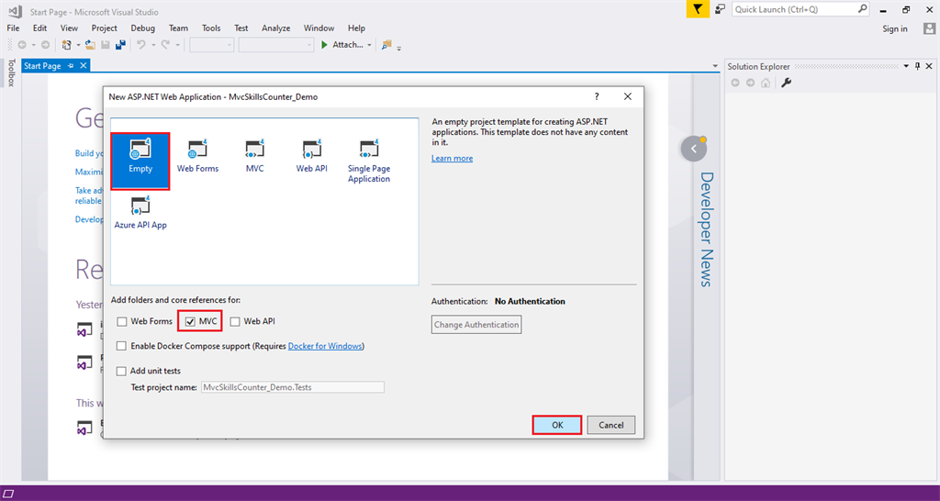940x501 pixels.
Task: Click the Save All toolbar icon
Action: click(x=120, y=45)
